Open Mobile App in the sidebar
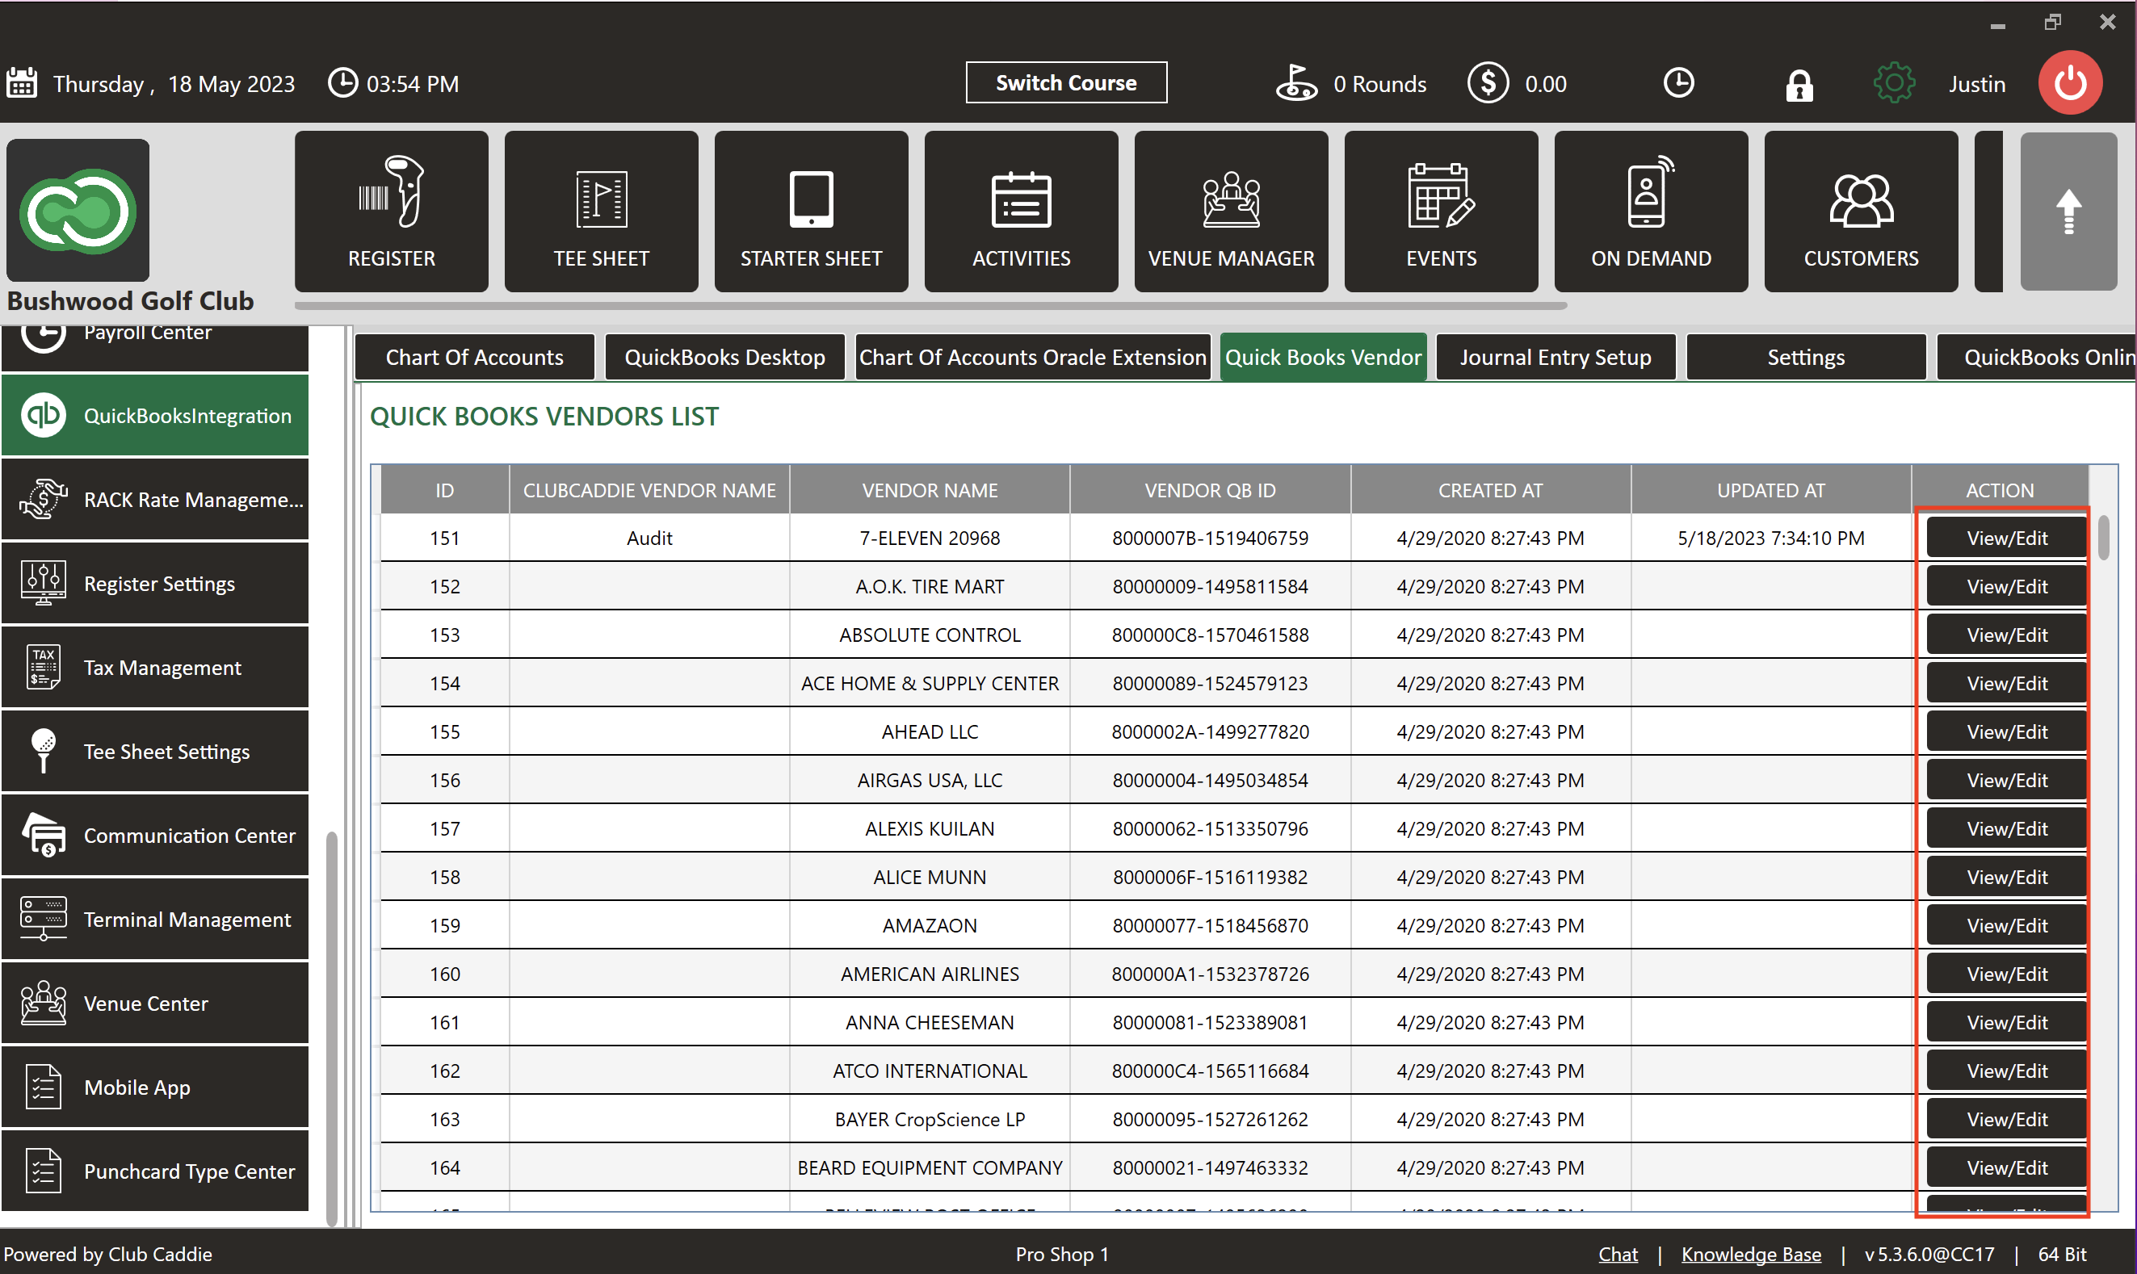 (x=155, y=1088)
